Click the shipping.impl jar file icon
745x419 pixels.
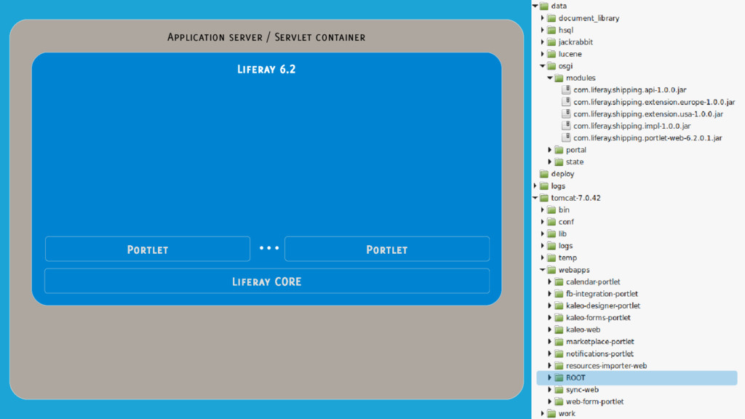pyautogui.click(x=566, y=126)
